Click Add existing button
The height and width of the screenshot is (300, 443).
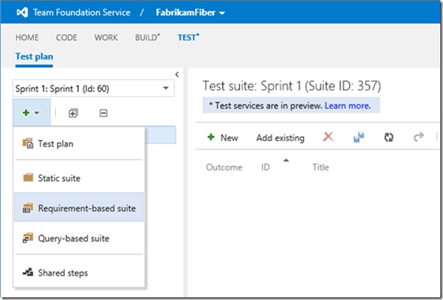(281, 137)
